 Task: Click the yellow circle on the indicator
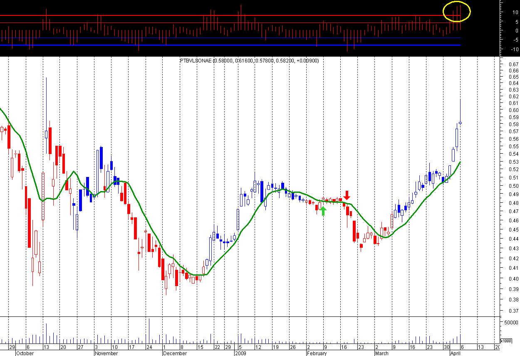(x=457, y=12)
